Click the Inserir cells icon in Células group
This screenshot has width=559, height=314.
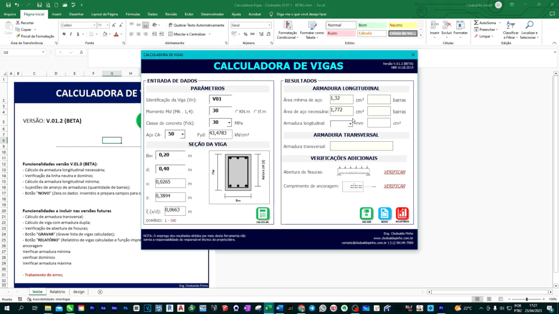(x=434, y=25)
